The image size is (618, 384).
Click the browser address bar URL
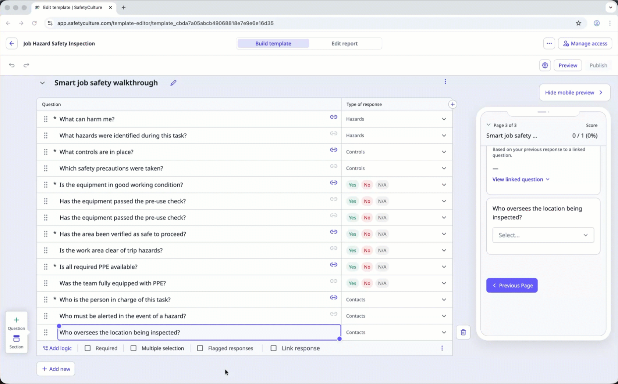[x=165, y=23]
